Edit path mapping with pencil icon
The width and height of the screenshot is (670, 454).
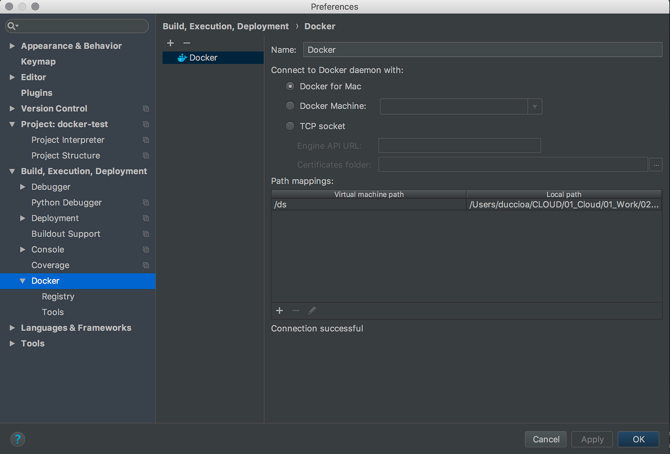(x=312, y=310)
